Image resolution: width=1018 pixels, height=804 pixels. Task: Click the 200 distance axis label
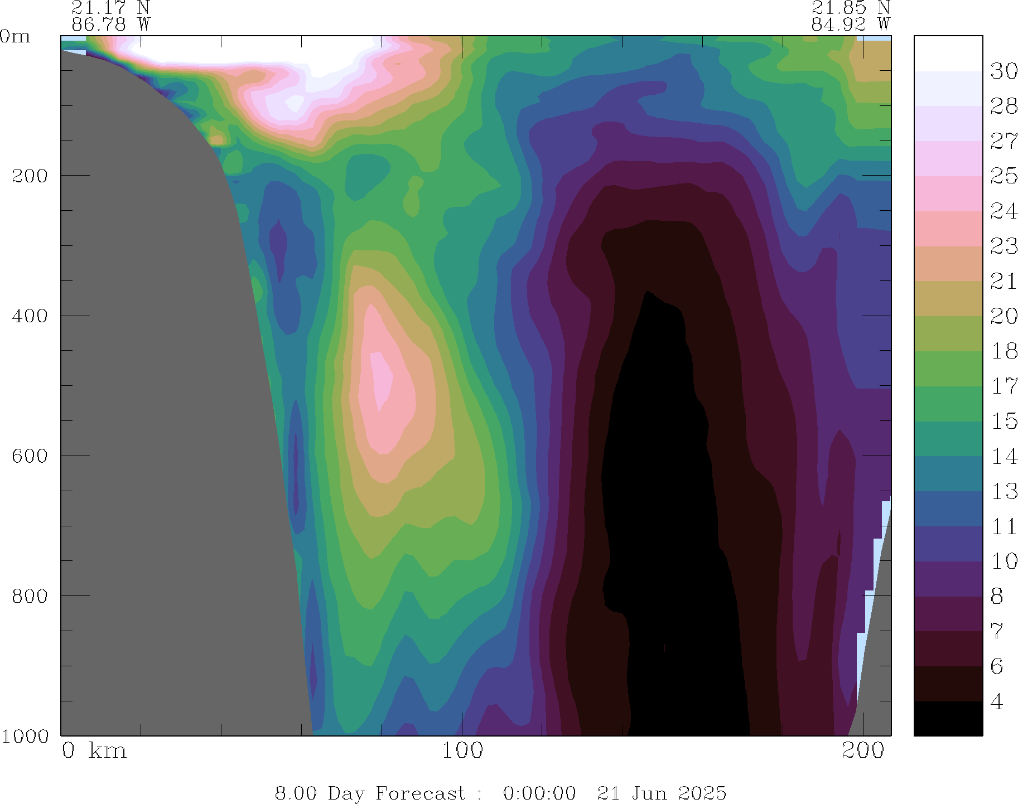point(863,751)
